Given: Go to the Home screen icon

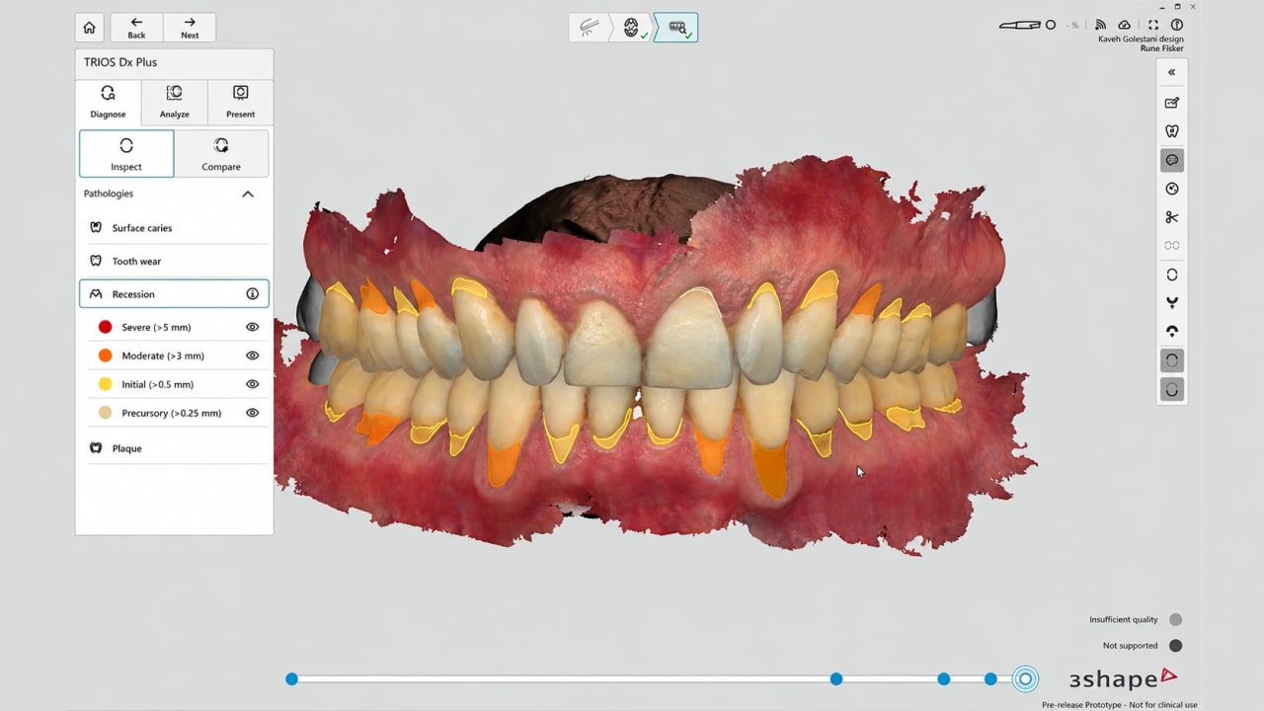Looking at the screenshot, I should pos(90,28).
